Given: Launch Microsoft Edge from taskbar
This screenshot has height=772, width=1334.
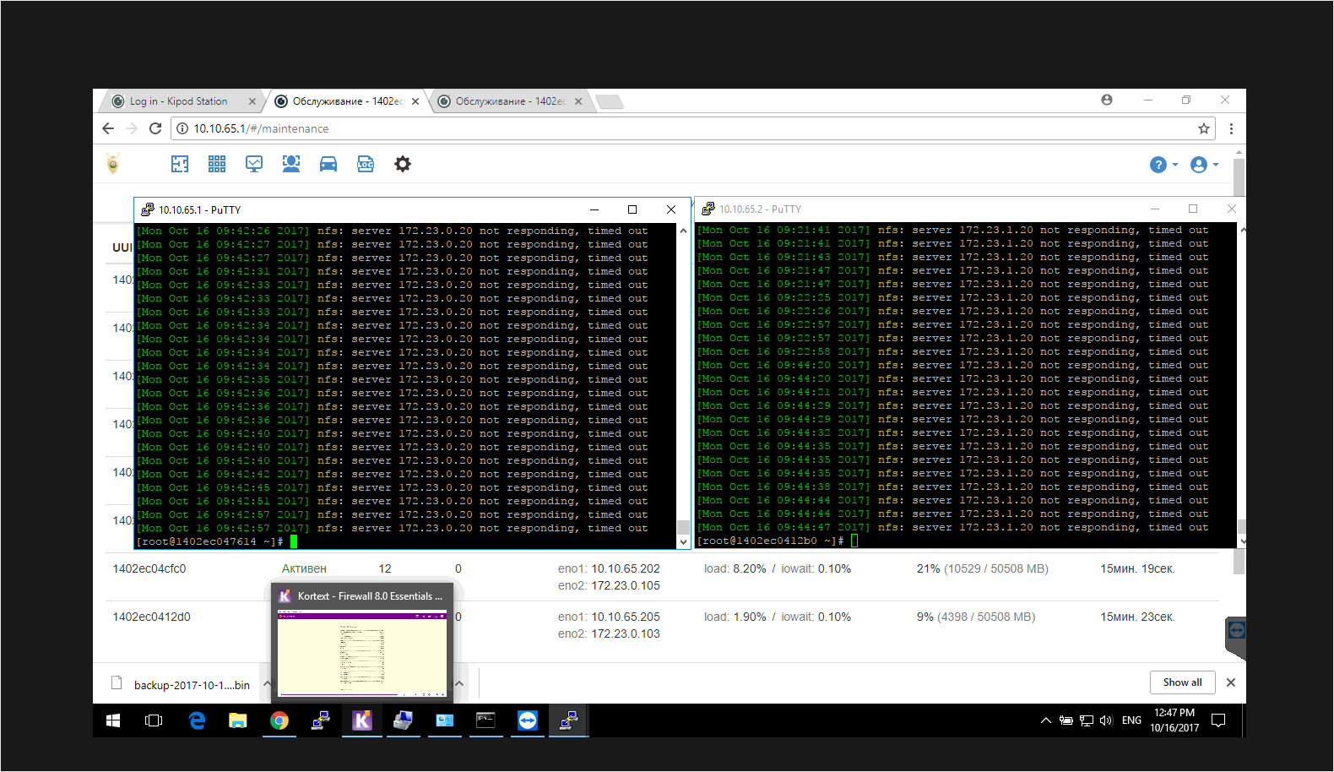Looking at the screenshot, I should (x=197, y=720).
